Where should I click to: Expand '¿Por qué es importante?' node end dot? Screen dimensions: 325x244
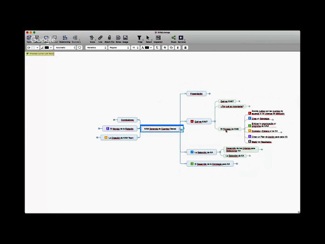[249, 106]
